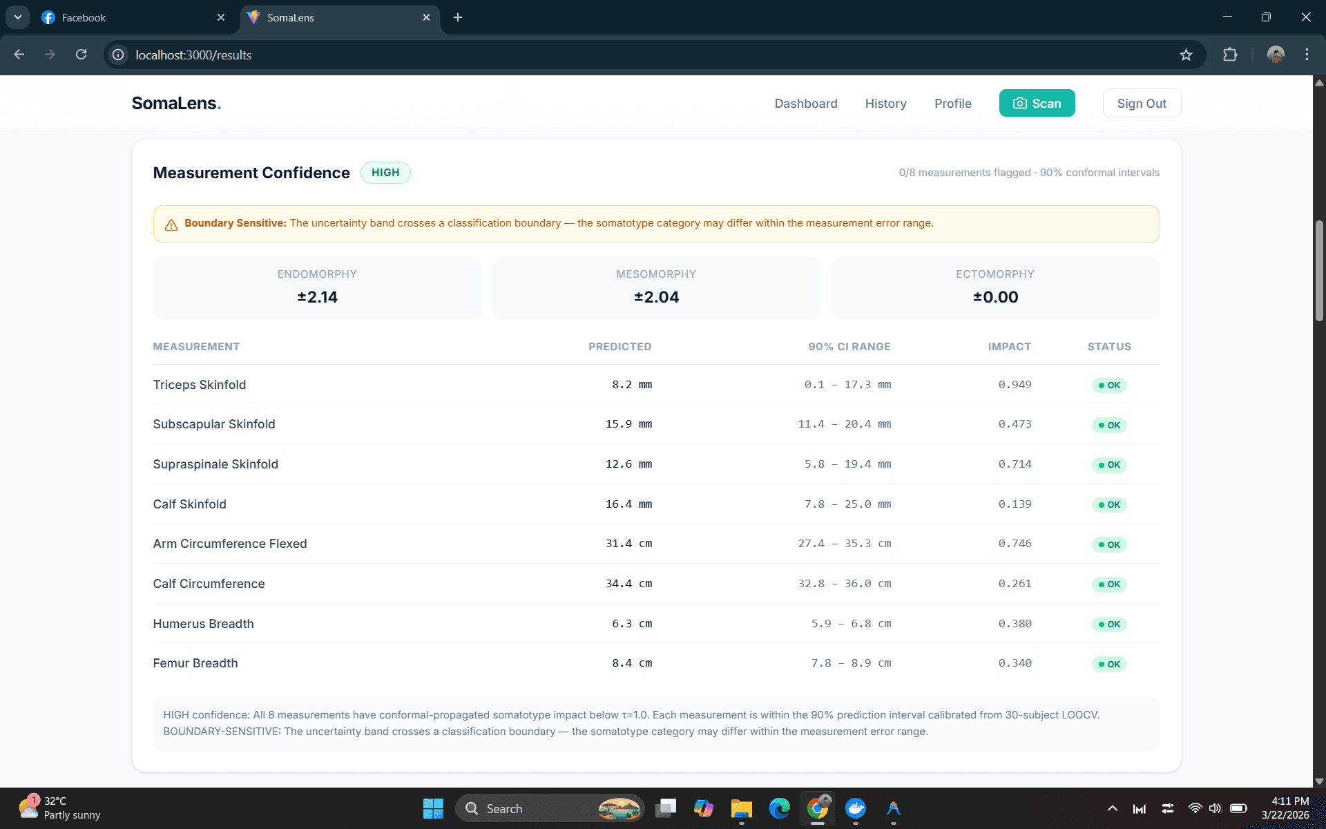Reload the results page
Image resolution: width=1326 pixels, height=829 pixels.
(81, 55)
